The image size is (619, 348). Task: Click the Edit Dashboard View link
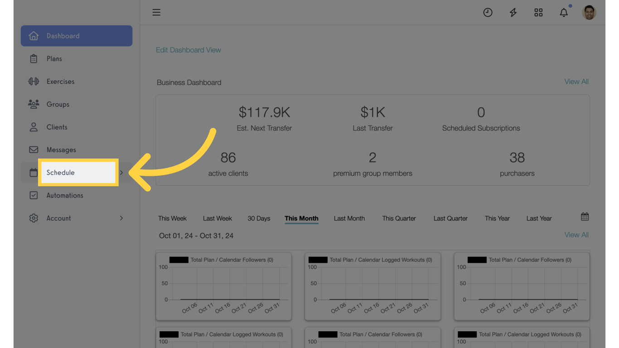tap(189, 50)
